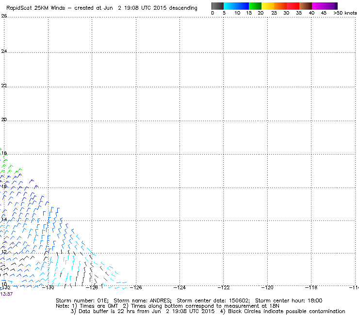
Task: Click note 3 'Data buffer is 22 hrs'
Action: pos(103,311)
